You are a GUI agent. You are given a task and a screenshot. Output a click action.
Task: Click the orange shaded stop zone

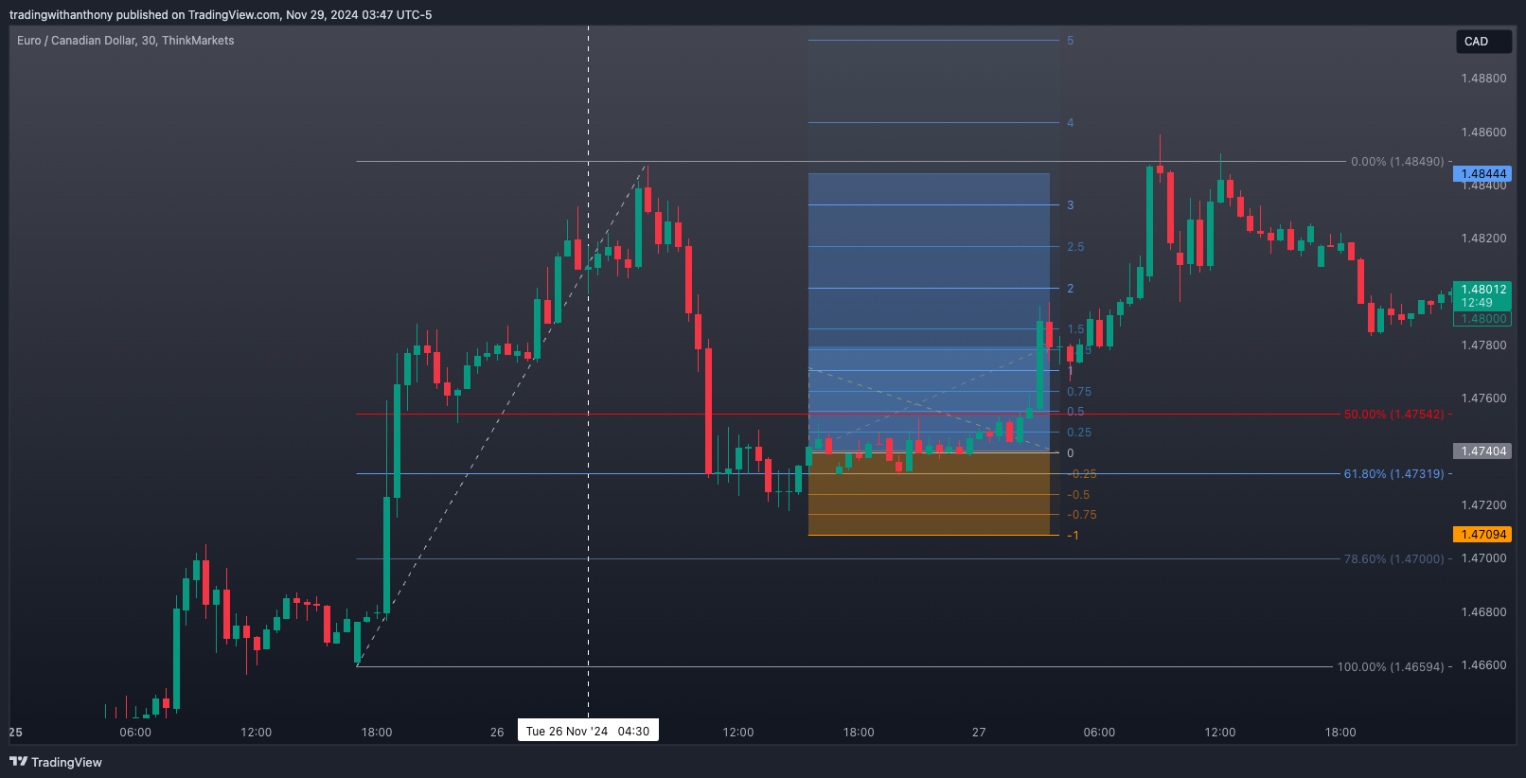(x=929, y=494)
